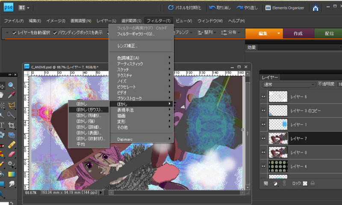Hide layer レイヤー 6 eye icon
The height and width of the screenshot is (205, 342).
tap(263, 96)
